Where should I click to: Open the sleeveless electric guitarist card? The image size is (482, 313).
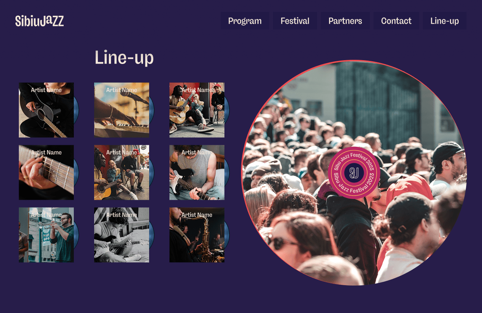197,172
